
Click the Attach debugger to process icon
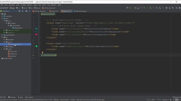coord(160,8)
